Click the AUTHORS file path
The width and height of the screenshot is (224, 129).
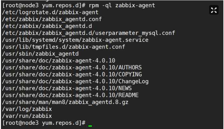(72, 67)
